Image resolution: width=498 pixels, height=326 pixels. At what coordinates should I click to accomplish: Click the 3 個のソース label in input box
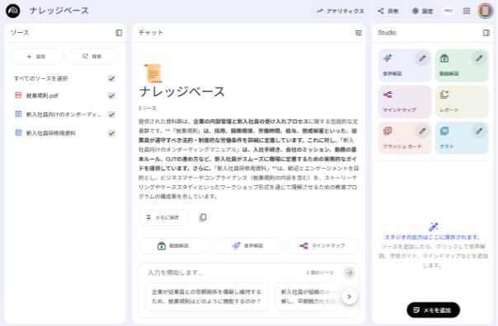coord(320,272)
